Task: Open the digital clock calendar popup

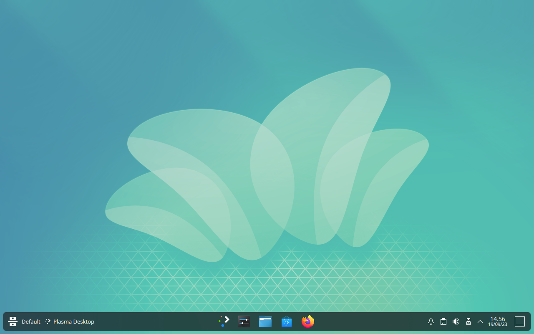Action: coord(497,321)
